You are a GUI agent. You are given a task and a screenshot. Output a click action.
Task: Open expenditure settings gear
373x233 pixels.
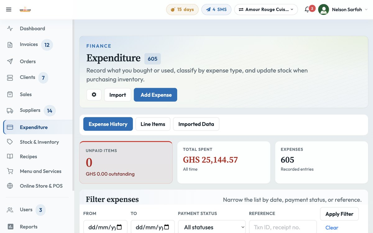click(x=94, y=94)
